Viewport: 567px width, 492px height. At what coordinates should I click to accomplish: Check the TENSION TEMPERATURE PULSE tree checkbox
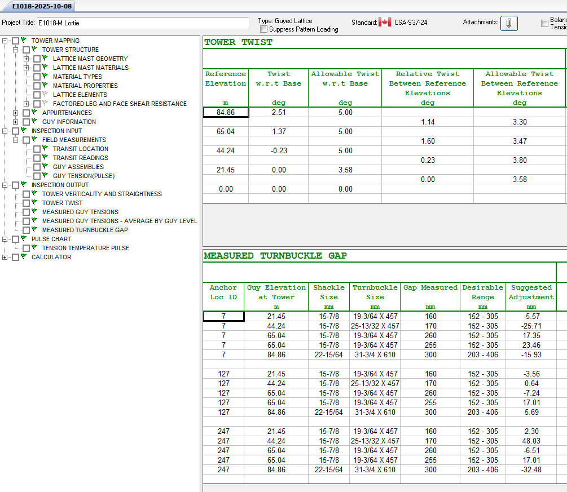tap(27, 249)
